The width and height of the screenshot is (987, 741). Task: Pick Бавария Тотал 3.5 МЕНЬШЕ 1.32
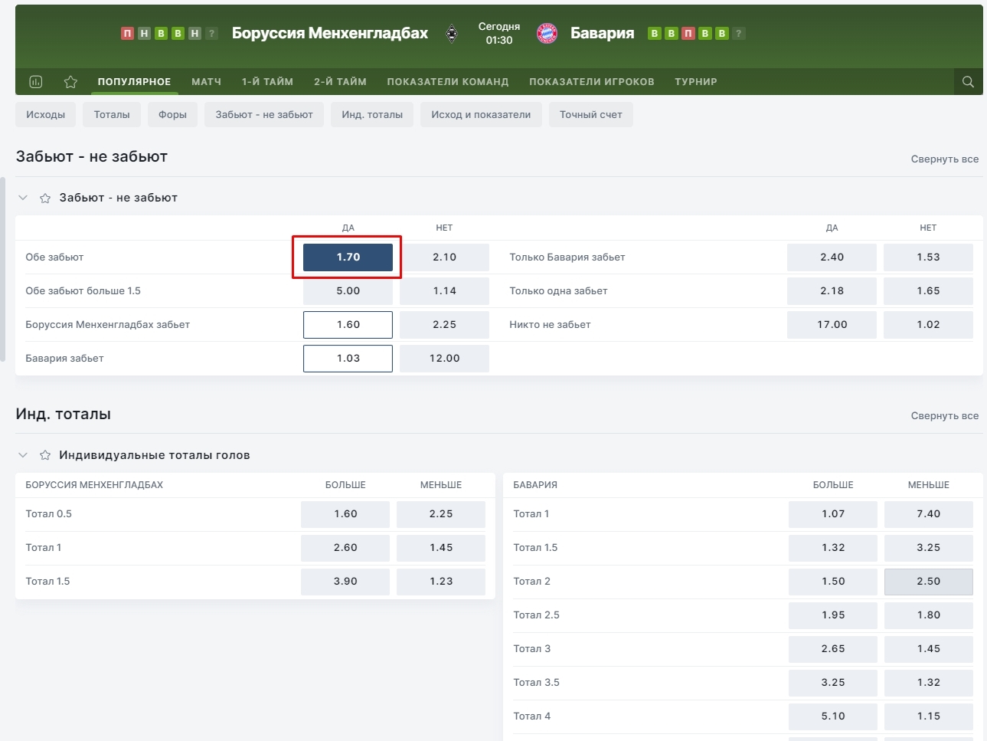coord(929,683)
